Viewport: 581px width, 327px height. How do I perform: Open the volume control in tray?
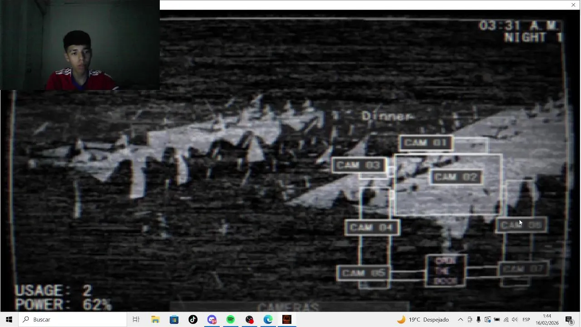515,320
